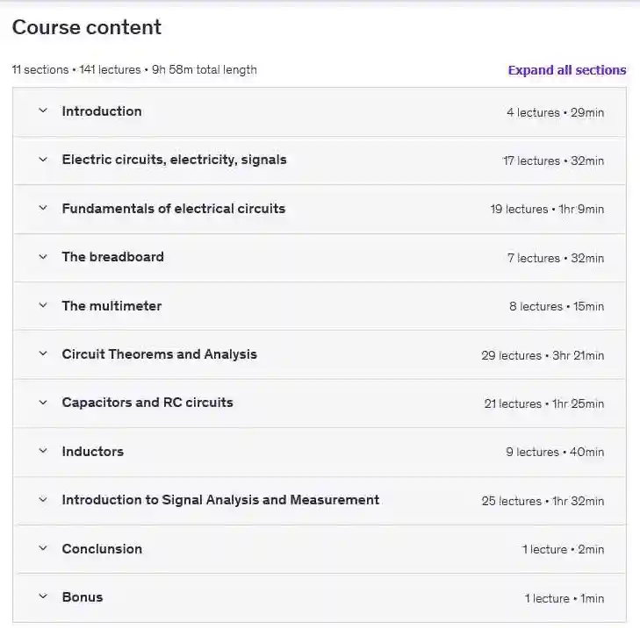Expand the Introduction section chevron

tap(42, 111)
